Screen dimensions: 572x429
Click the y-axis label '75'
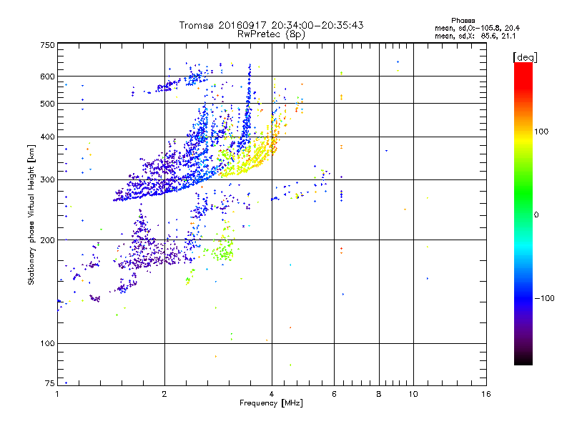pyautogui.click(x=50, y=383)
